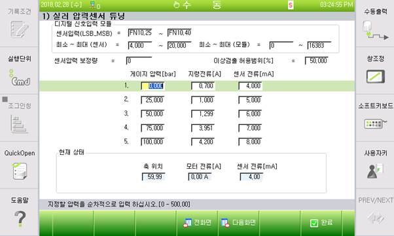394x236 pixels.
Task: Select the 실행단위 Cmd icon
Action: [x=20, y=78]
